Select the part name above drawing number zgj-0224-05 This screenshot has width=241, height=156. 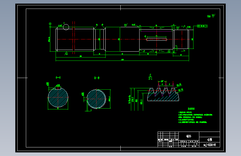[x=210, y=140]
